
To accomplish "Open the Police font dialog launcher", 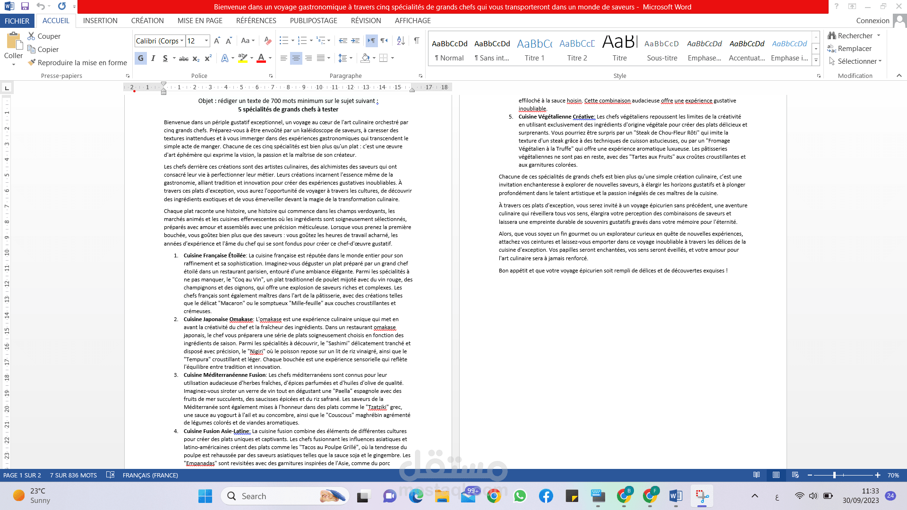I will 271,76.
